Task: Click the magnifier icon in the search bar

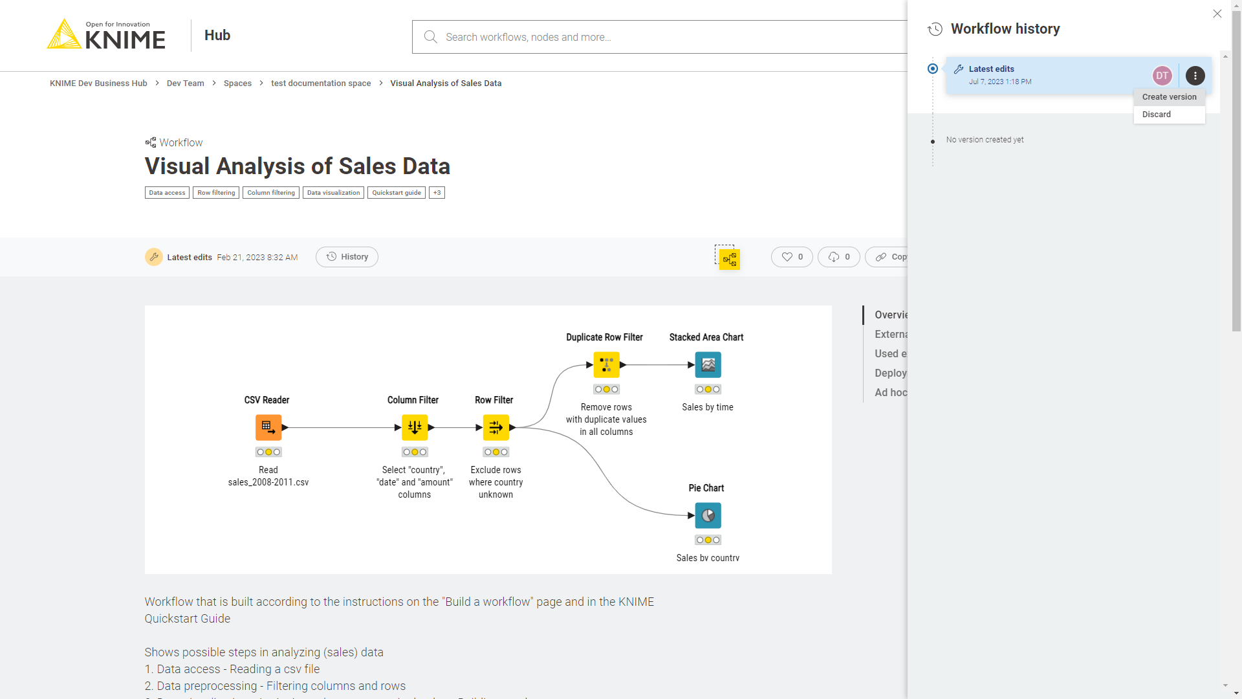Action: [430, 37]
